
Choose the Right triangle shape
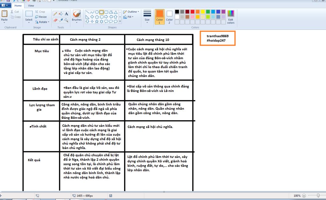click(87, 17)
